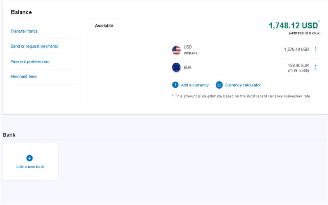Open the Currency calculator link
Viewport: 328px width, 205px height.
tap(243, 85)
